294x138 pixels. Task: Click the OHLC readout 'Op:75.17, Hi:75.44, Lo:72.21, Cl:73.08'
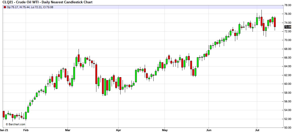[30, 7]
